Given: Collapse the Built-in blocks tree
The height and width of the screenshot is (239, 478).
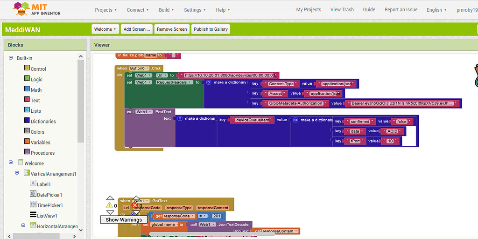Looking at the screenshot, I should 11,58.
